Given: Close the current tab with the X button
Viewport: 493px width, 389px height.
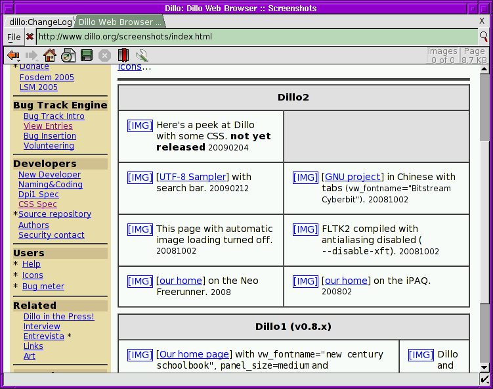Looking at the screenshot, I should (x=482, y=21).
